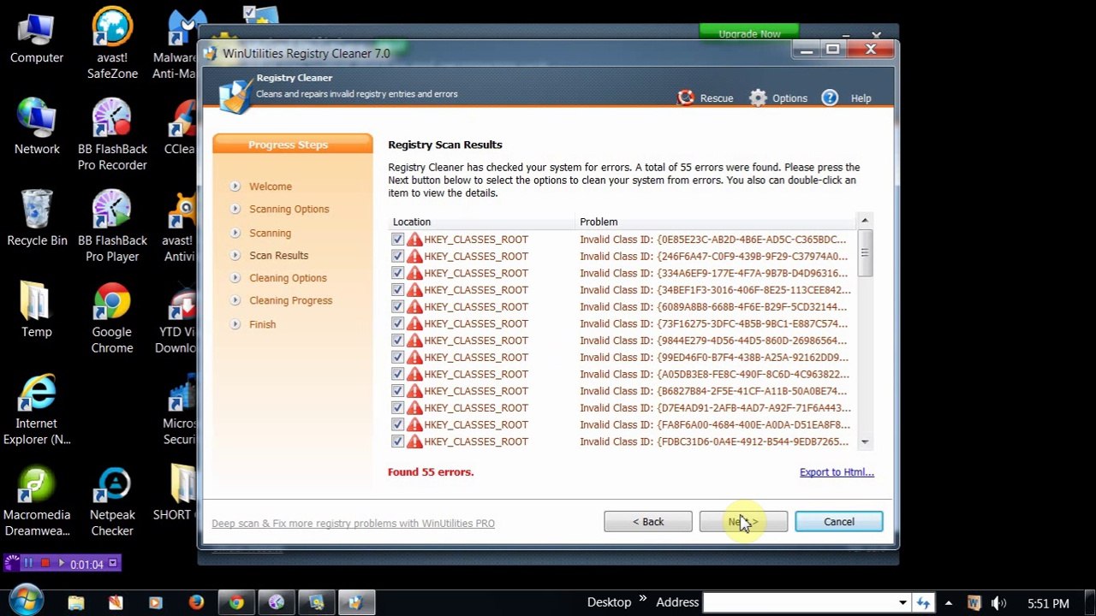The height and width of the screenshot is (616, 1096).
Task: Select BB FlashBack Pro Recorder shortcut
Action: point(112,135)
